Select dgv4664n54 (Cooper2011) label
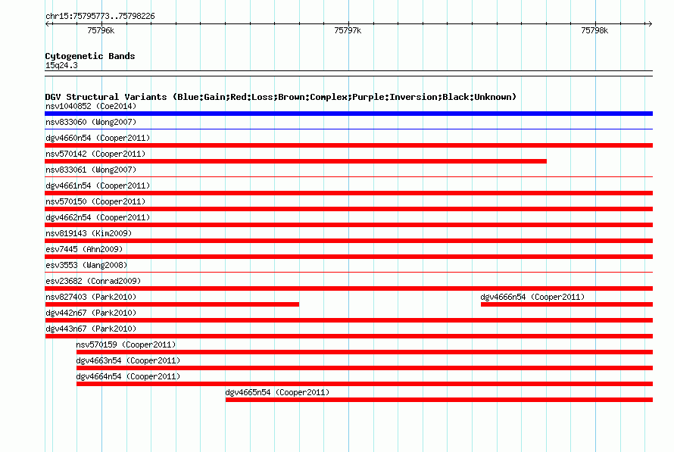This screenshot has height=452, width=674. [128, 376]
